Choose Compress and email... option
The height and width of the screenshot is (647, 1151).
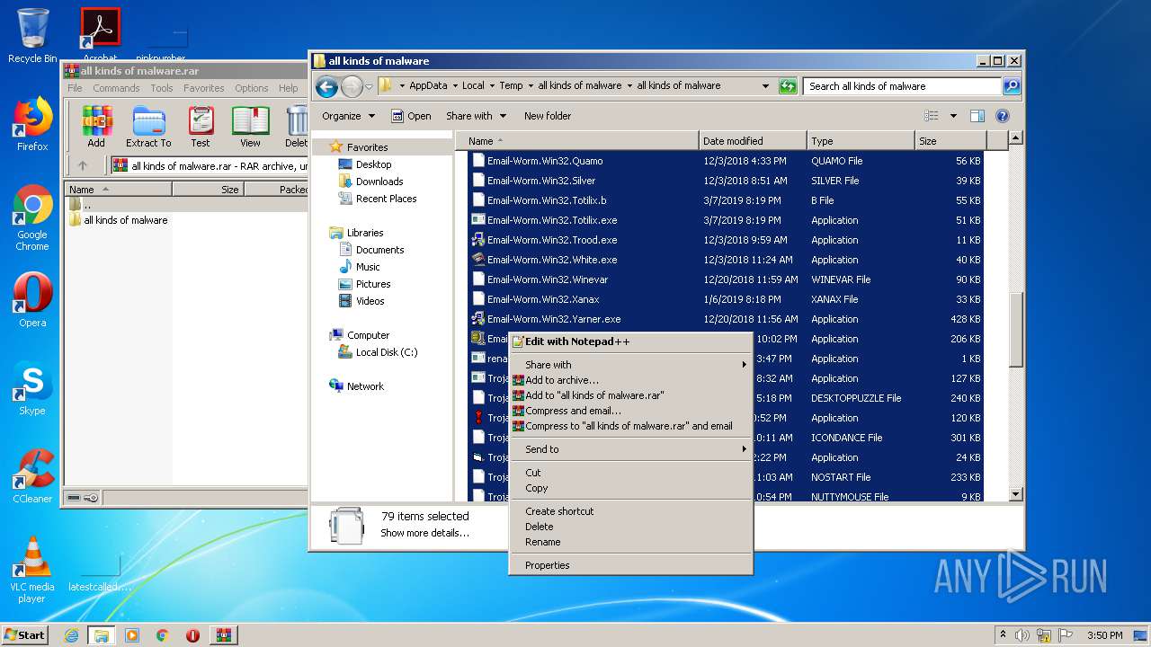click(630, 411)
